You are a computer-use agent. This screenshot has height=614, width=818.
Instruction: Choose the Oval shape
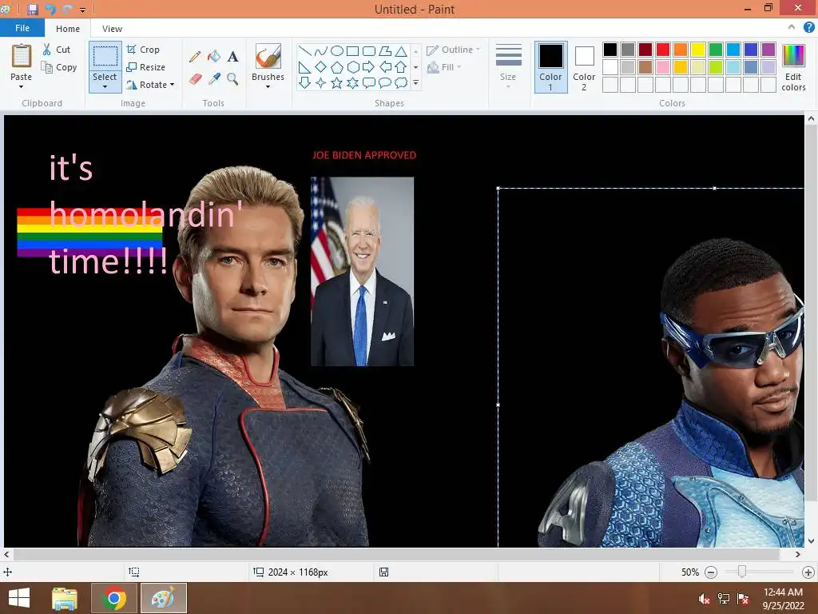[337, 50]
